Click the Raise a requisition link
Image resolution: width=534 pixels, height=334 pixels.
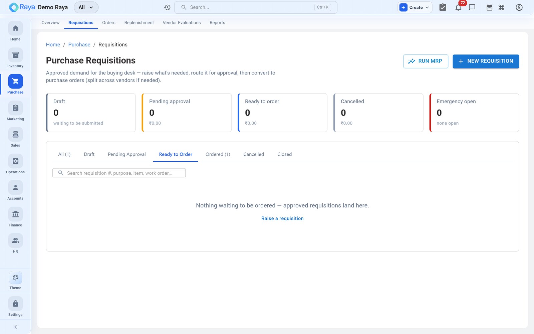(282, 218)
